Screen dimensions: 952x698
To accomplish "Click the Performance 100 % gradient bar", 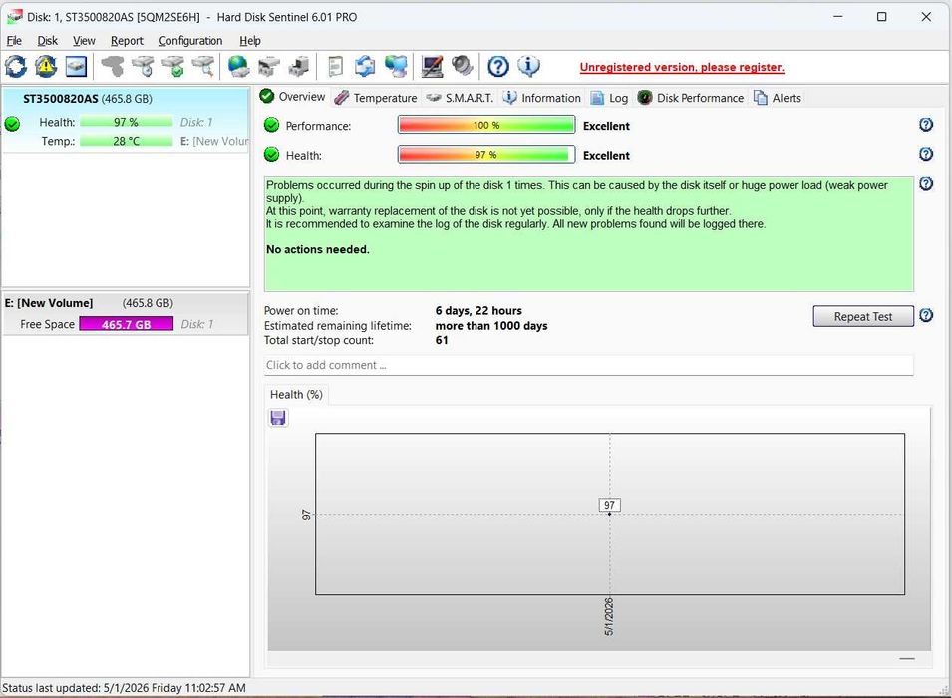I will 486,125.
